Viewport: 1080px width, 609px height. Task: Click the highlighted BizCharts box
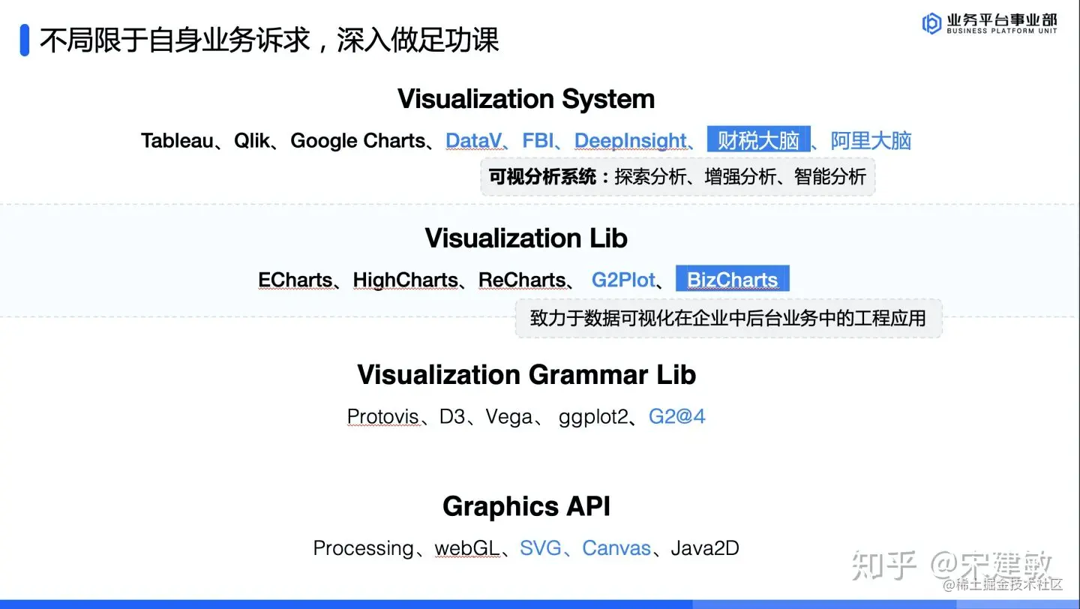[733, 280]
